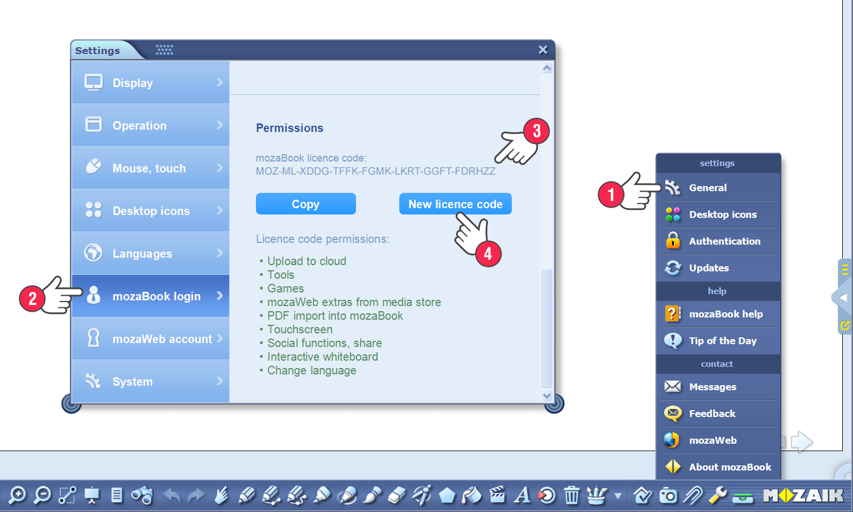
Task: Click the undo arrow in toolbar
Action: click(x=172, y=496)
